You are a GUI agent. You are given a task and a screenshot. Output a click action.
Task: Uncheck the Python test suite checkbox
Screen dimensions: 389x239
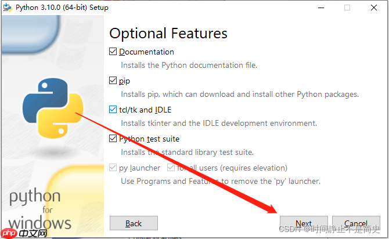tap(113, 139)
